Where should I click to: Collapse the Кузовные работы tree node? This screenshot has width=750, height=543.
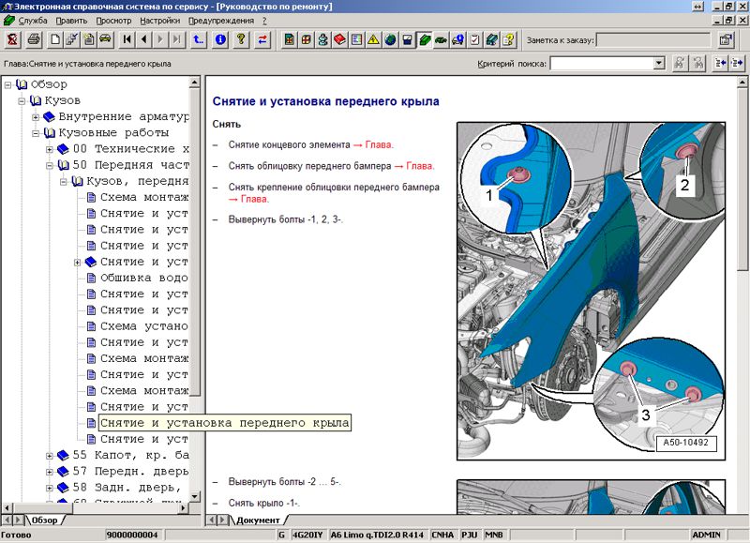click(x=36, y=133)
